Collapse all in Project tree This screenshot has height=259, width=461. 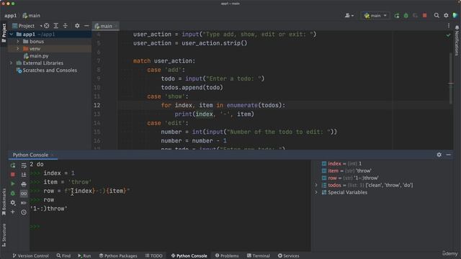[x=66, y=26]
